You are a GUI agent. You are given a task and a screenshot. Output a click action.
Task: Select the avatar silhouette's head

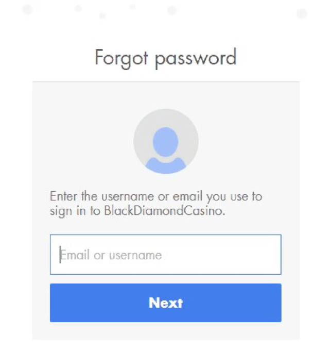[166, 140]
